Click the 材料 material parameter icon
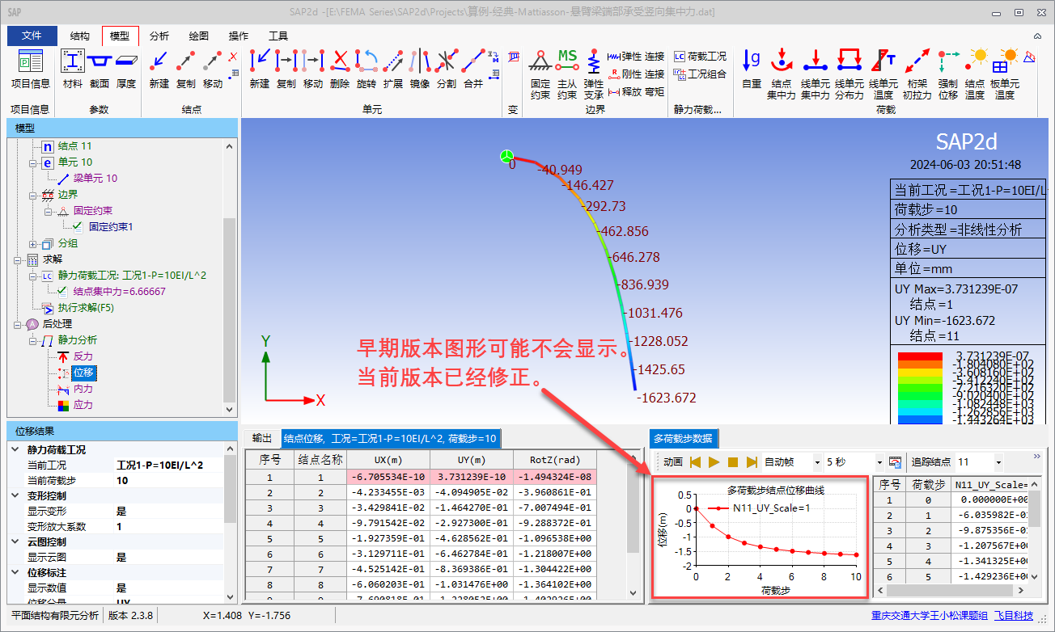 click(73, 68)
